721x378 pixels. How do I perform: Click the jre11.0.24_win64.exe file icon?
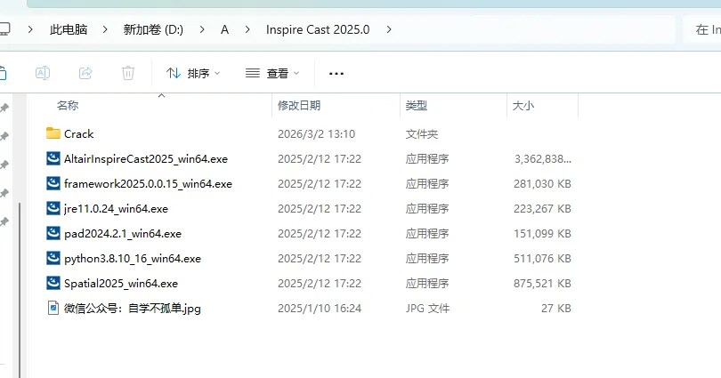coord(53,208)
